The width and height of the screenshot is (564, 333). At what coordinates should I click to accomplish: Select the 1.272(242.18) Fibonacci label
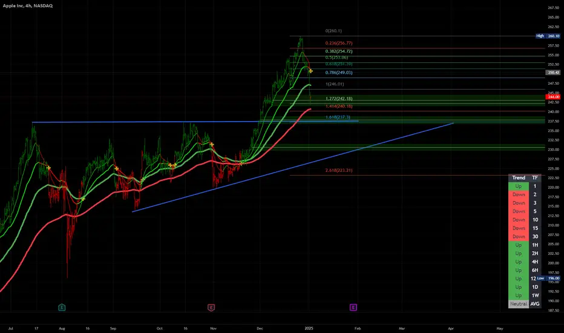pos(339,99)
